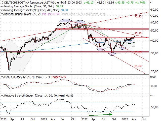Click the 2021 label on the time axis
Screen dimensions: 161x121
pos(44,119)
